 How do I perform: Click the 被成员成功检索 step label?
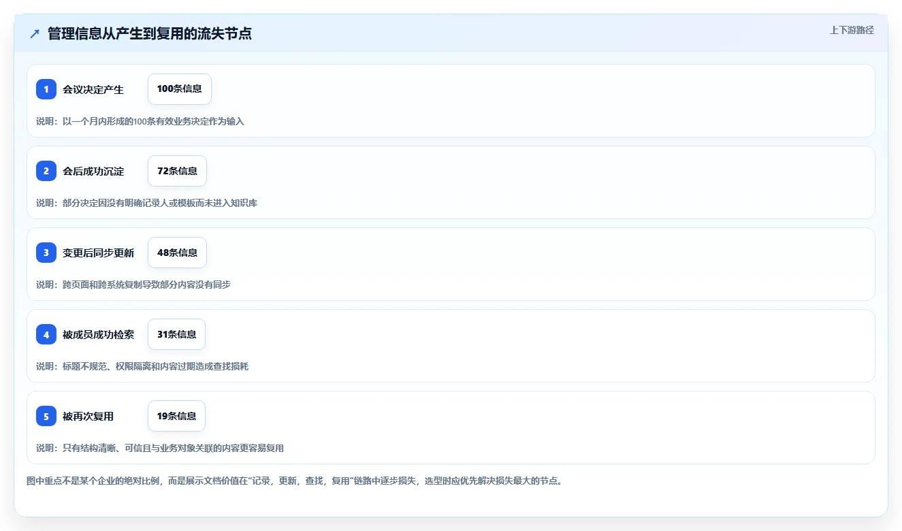point(99,334)
